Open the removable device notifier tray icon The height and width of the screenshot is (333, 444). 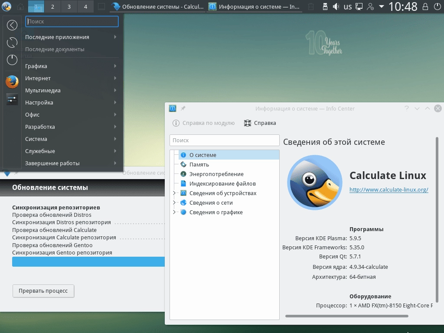pyautogui.click(x=325, y=6)
